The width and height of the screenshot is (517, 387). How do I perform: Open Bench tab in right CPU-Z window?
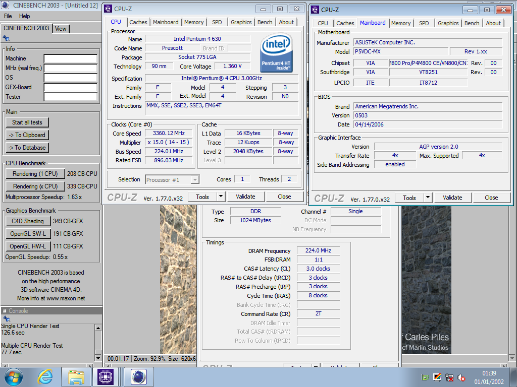pyautogui.click(x=472, y=23)
